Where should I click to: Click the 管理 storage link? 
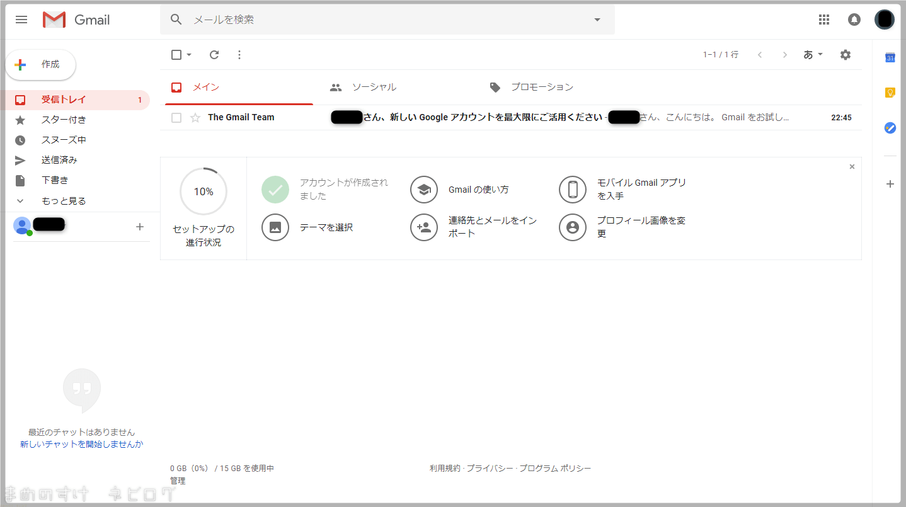click(x=178, y=481)
